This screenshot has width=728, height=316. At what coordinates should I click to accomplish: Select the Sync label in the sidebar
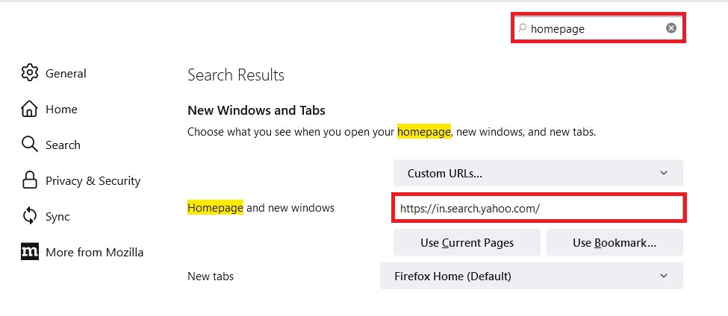click(x=57, y=216)
